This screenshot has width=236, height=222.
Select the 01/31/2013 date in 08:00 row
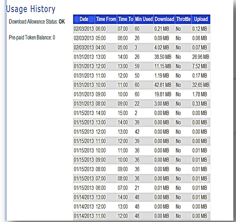coord(84,104)
